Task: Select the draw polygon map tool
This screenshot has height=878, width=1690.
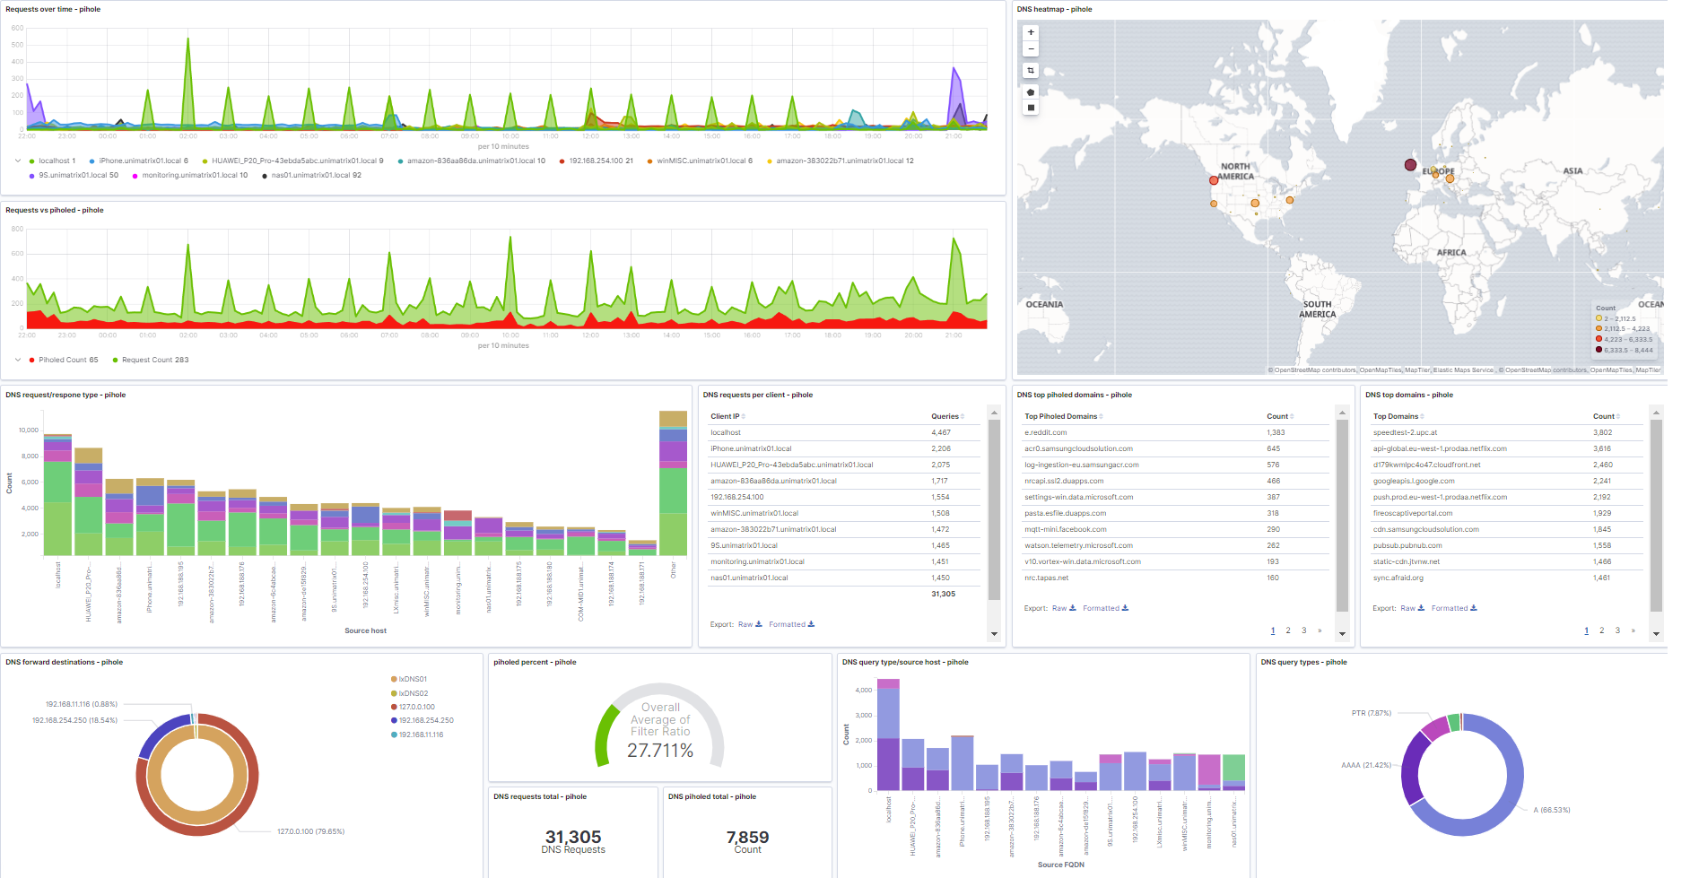Action: pos(1031,91)
